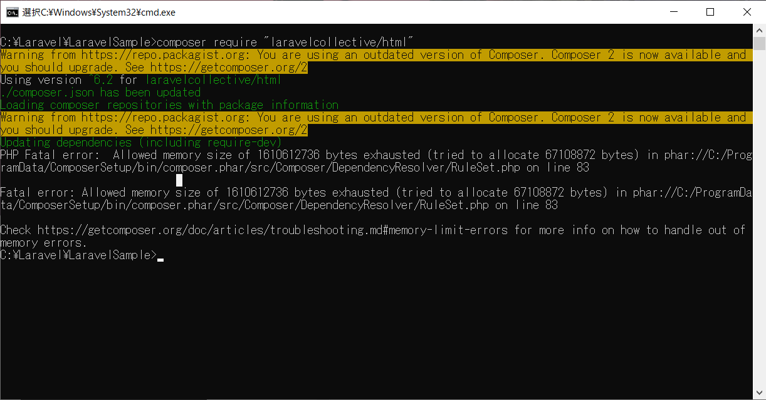Click green 'laravelcollective/html' in the Using version line
The height and width of the screenshot is (400, 766).
point(213,79)
